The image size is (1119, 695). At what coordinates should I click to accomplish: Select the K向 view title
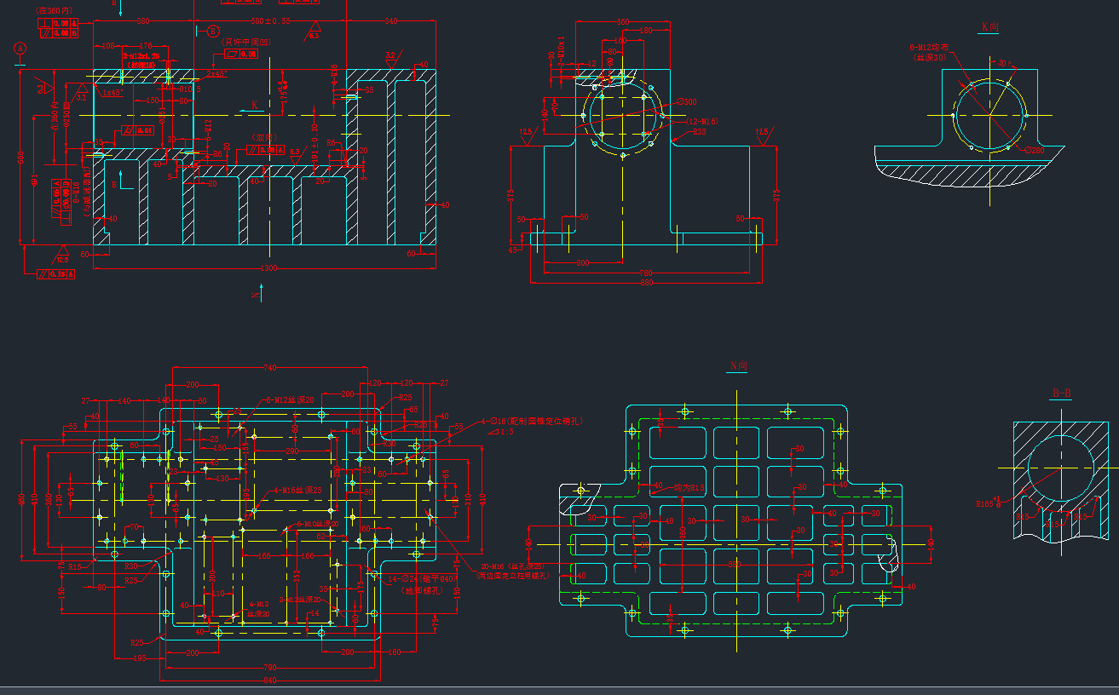point(987,26)
